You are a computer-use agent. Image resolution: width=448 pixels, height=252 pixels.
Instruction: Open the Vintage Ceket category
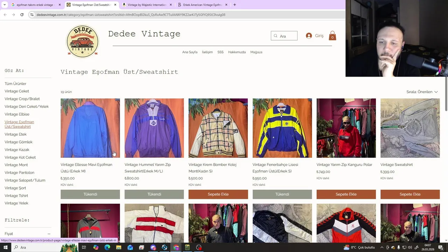17,91
